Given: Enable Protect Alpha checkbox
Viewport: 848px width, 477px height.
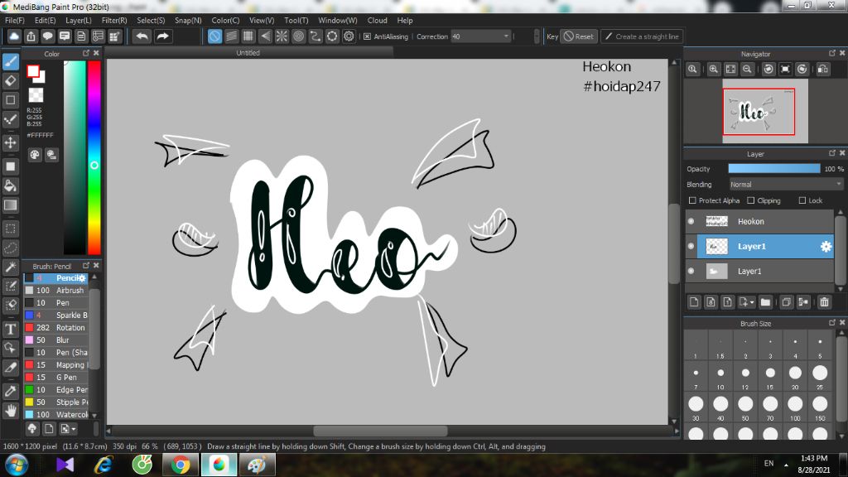Looking at the screenshot, I should coord(692,200).
